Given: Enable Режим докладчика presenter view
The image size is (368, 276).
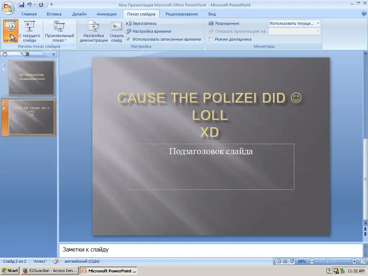Looking at the screenshot, I should click(211, 39).
